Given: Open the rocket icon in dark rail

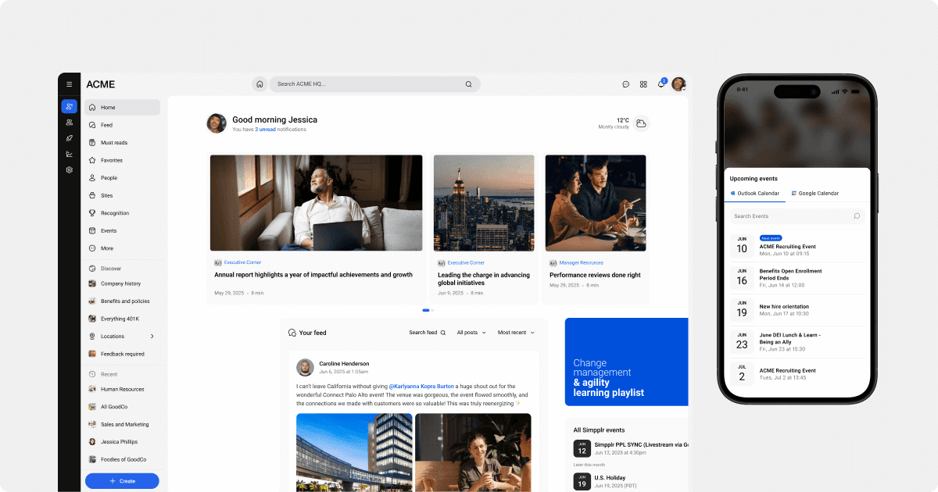Looking at the screenshot, I should pos(69,138).
